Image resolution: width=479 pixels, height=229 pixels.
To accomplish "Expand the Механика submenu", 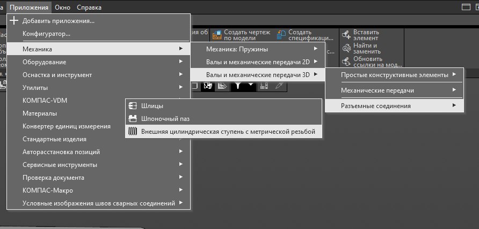I will (98, 49).
